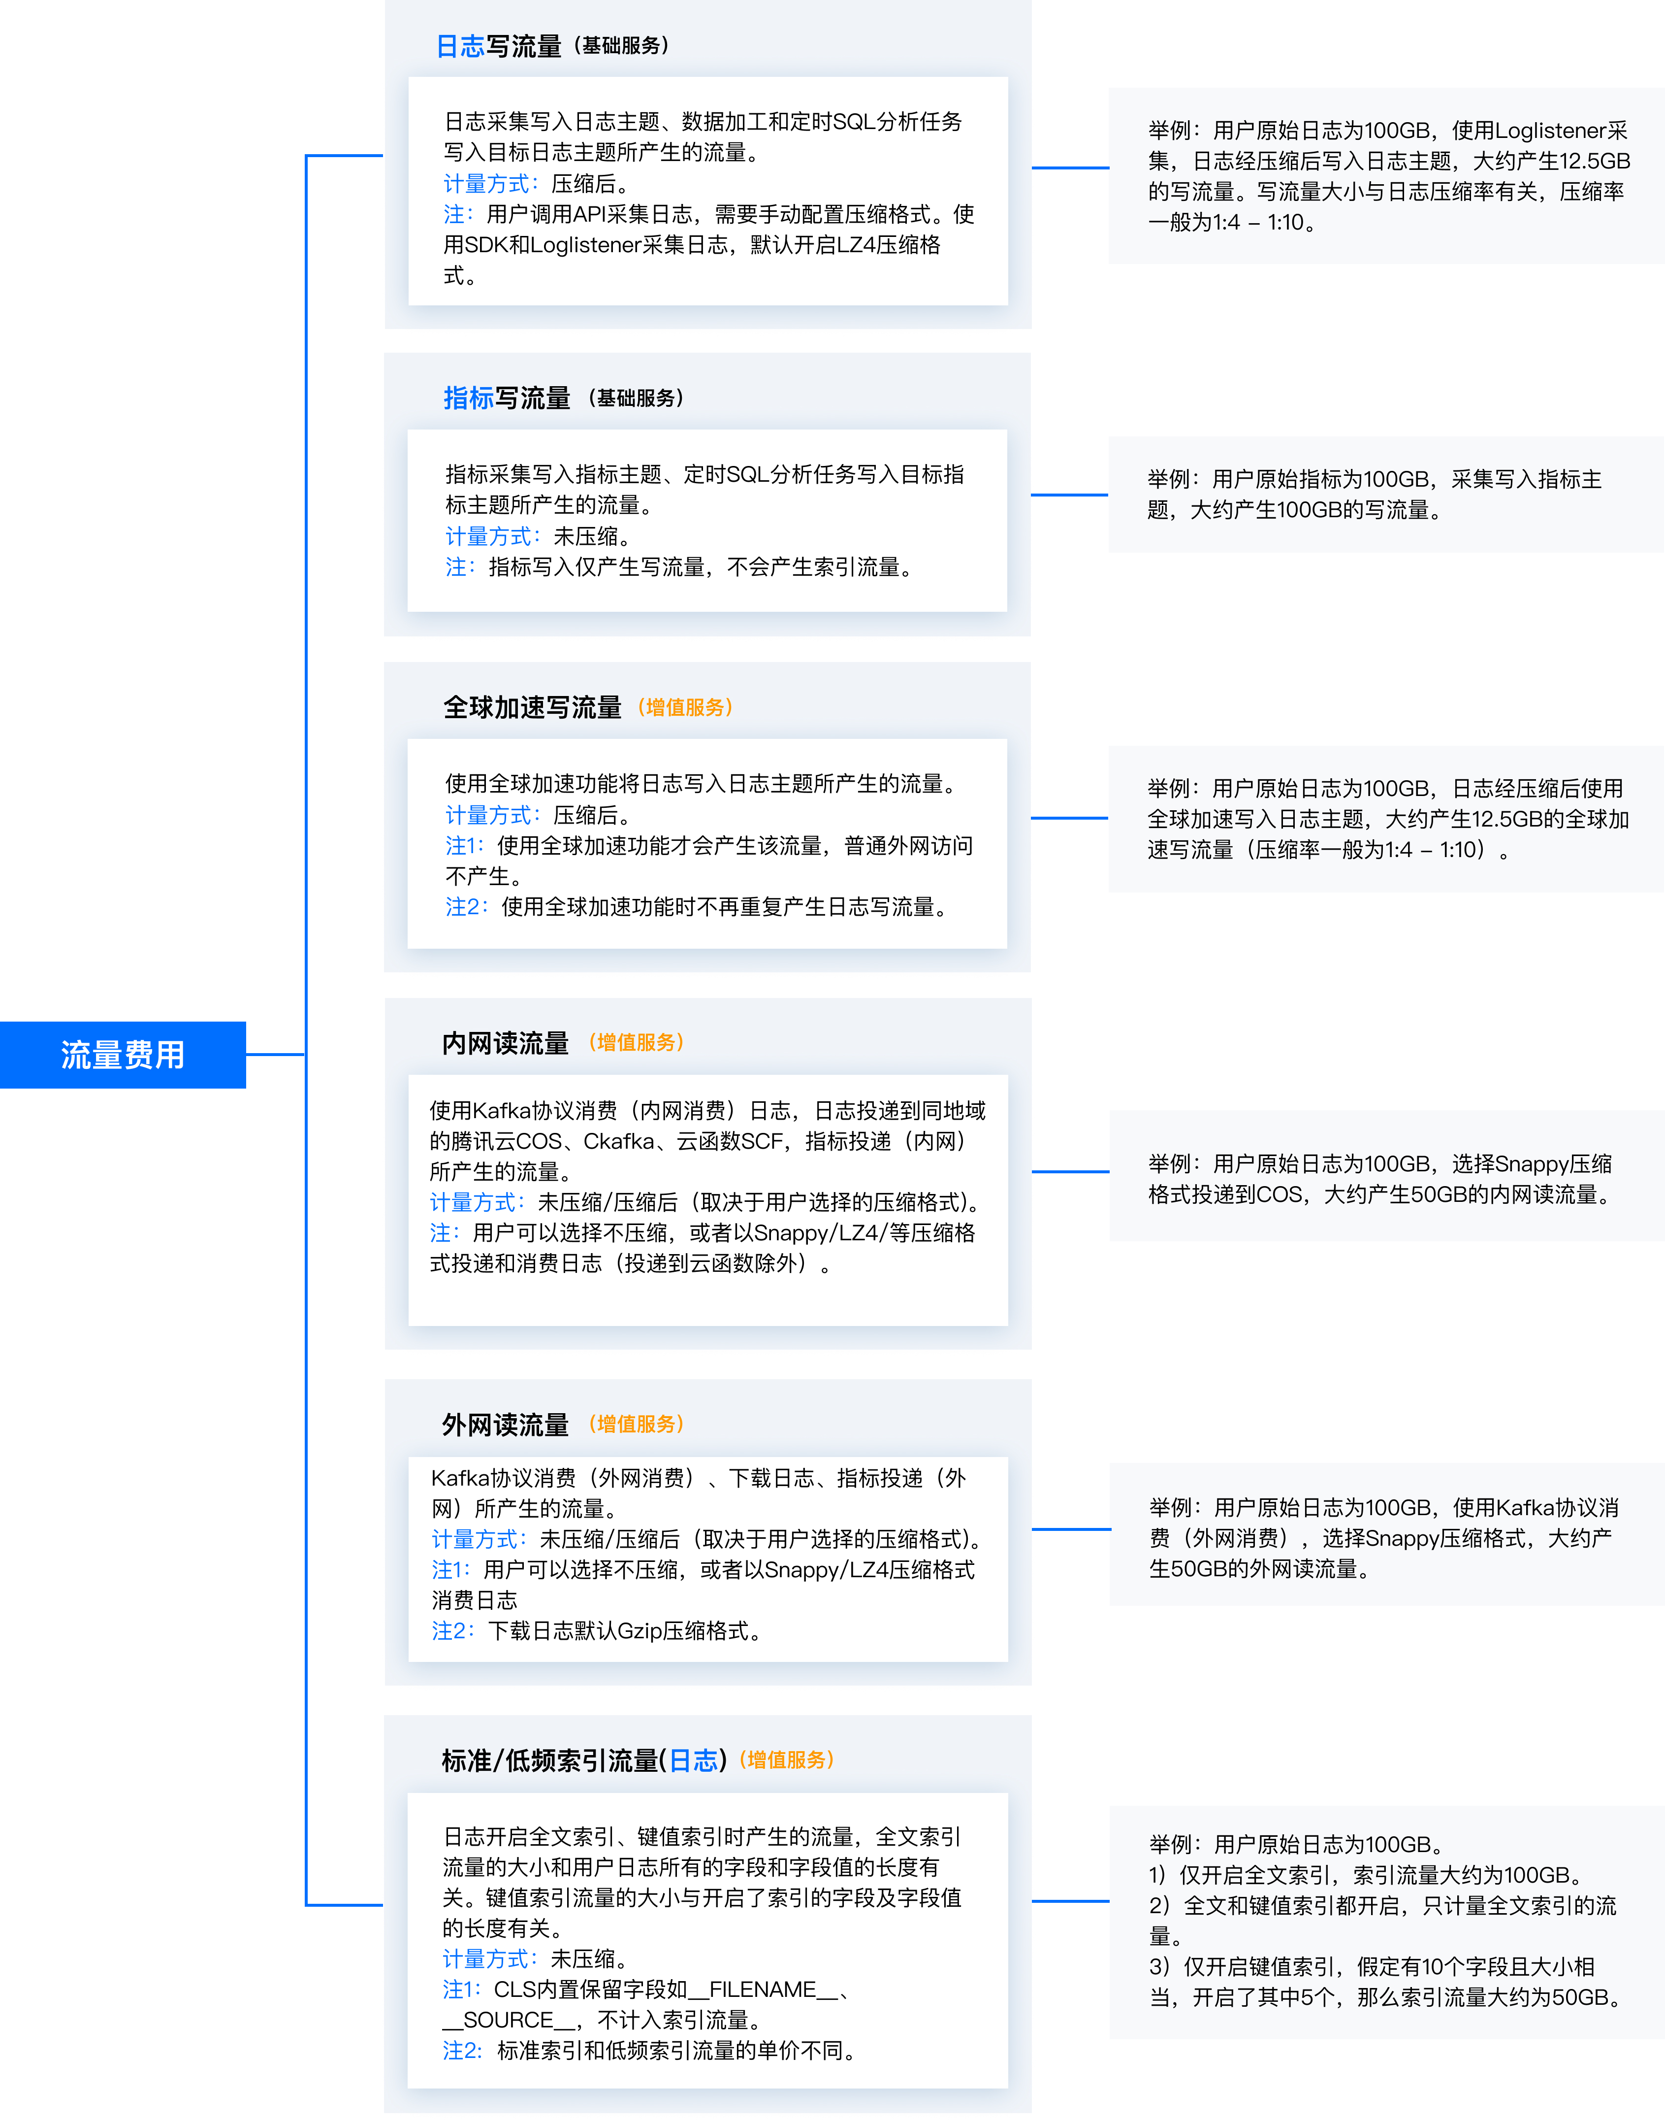Click the 全球加速写流量 section heading
The image size is (1665, 2122).
532,707
